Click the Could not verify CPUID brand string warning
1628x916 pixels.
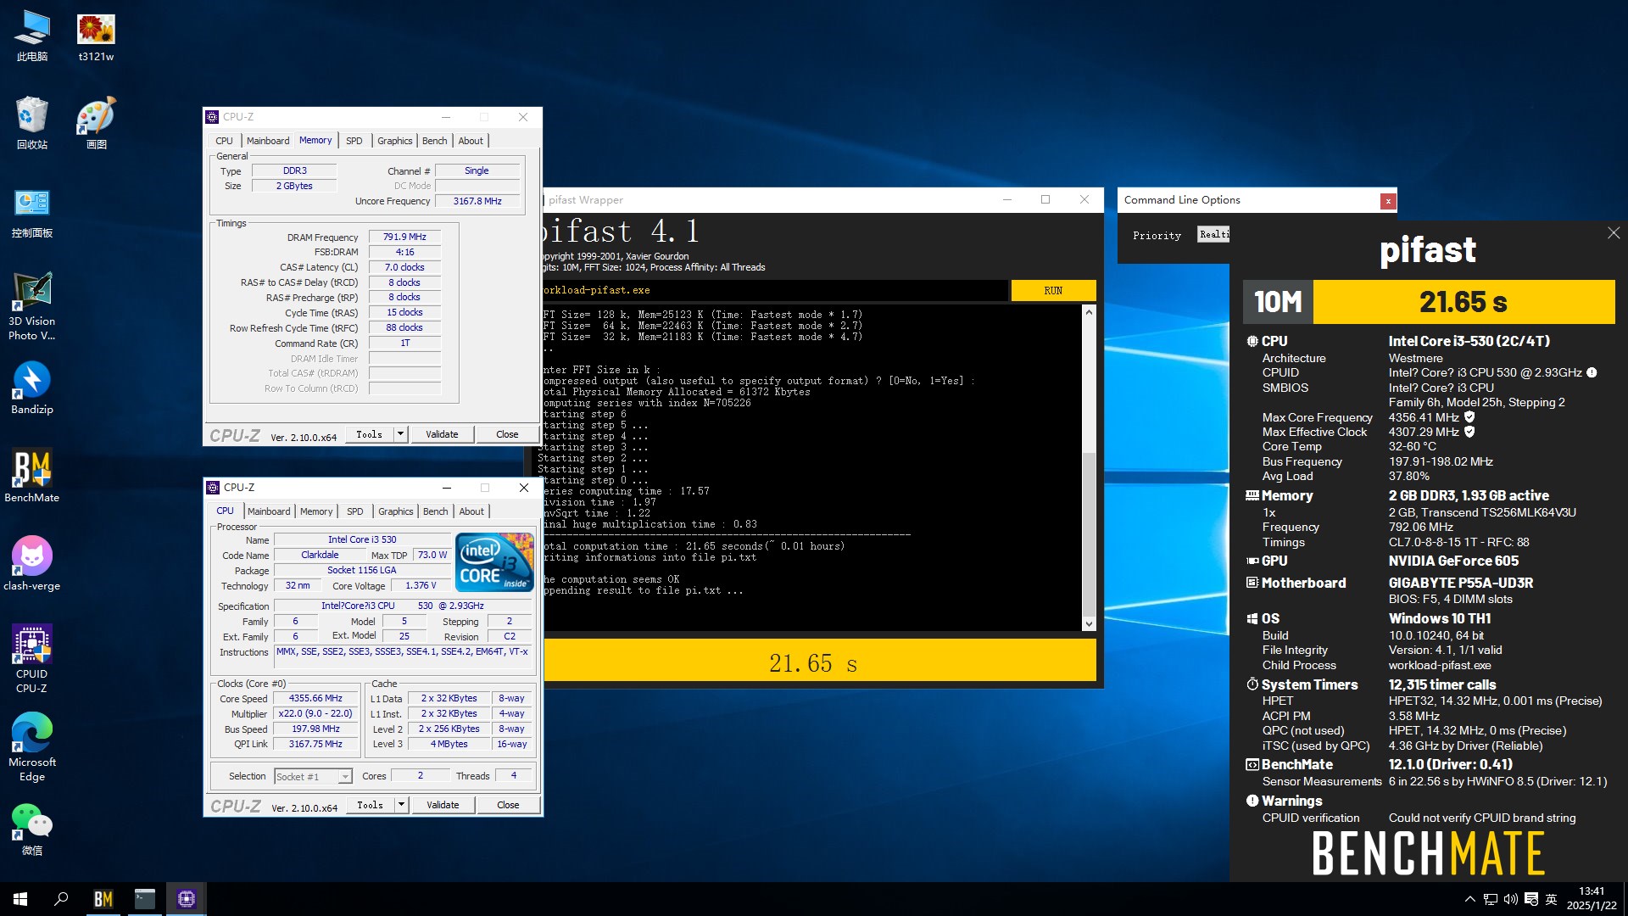point(1482,818)
